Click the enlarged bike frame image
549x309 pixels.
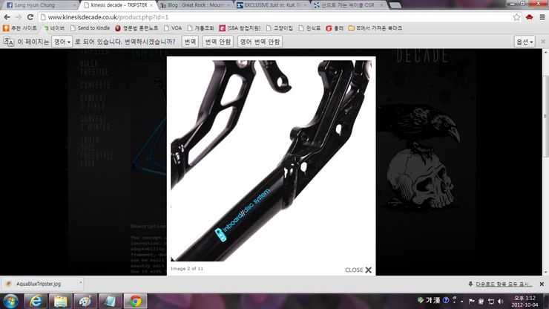point(272,160)
